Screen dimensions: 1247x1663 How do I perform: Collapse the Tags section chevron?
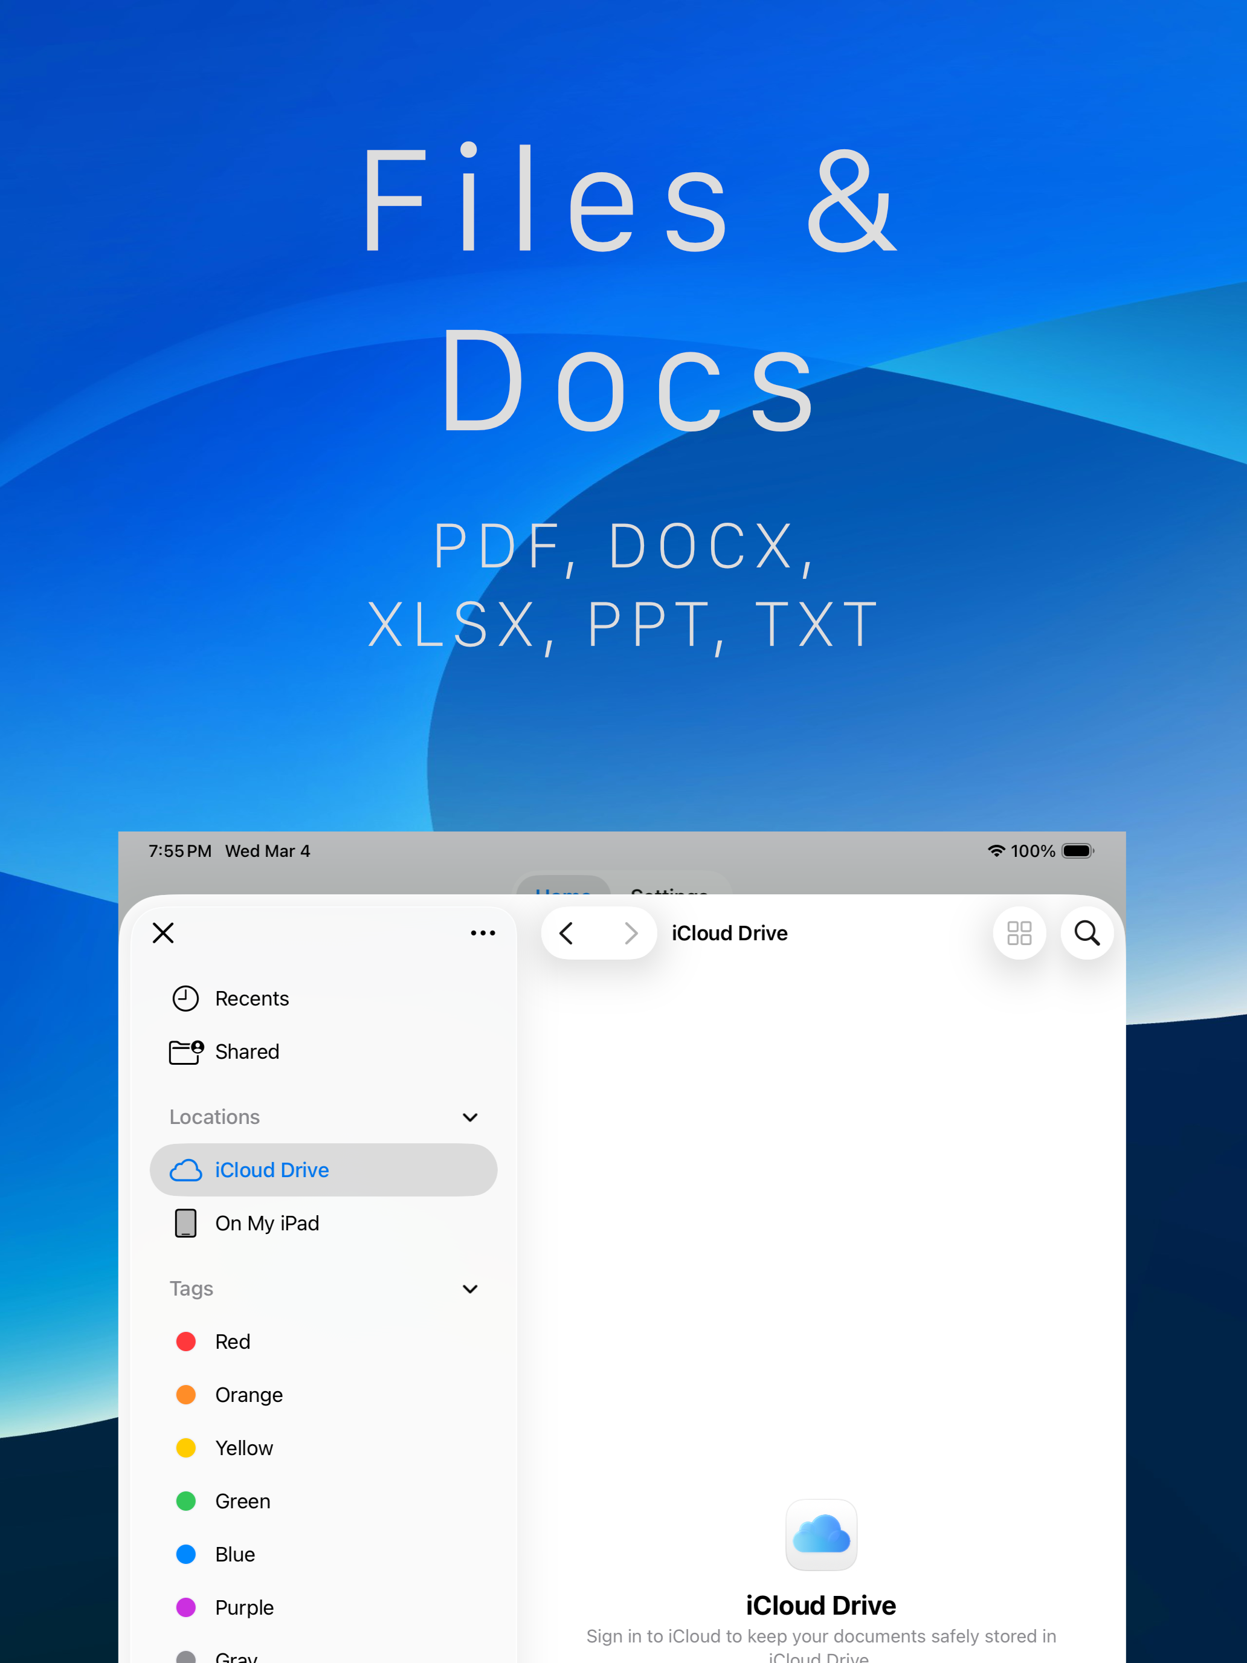click(x=470, y=1288)
